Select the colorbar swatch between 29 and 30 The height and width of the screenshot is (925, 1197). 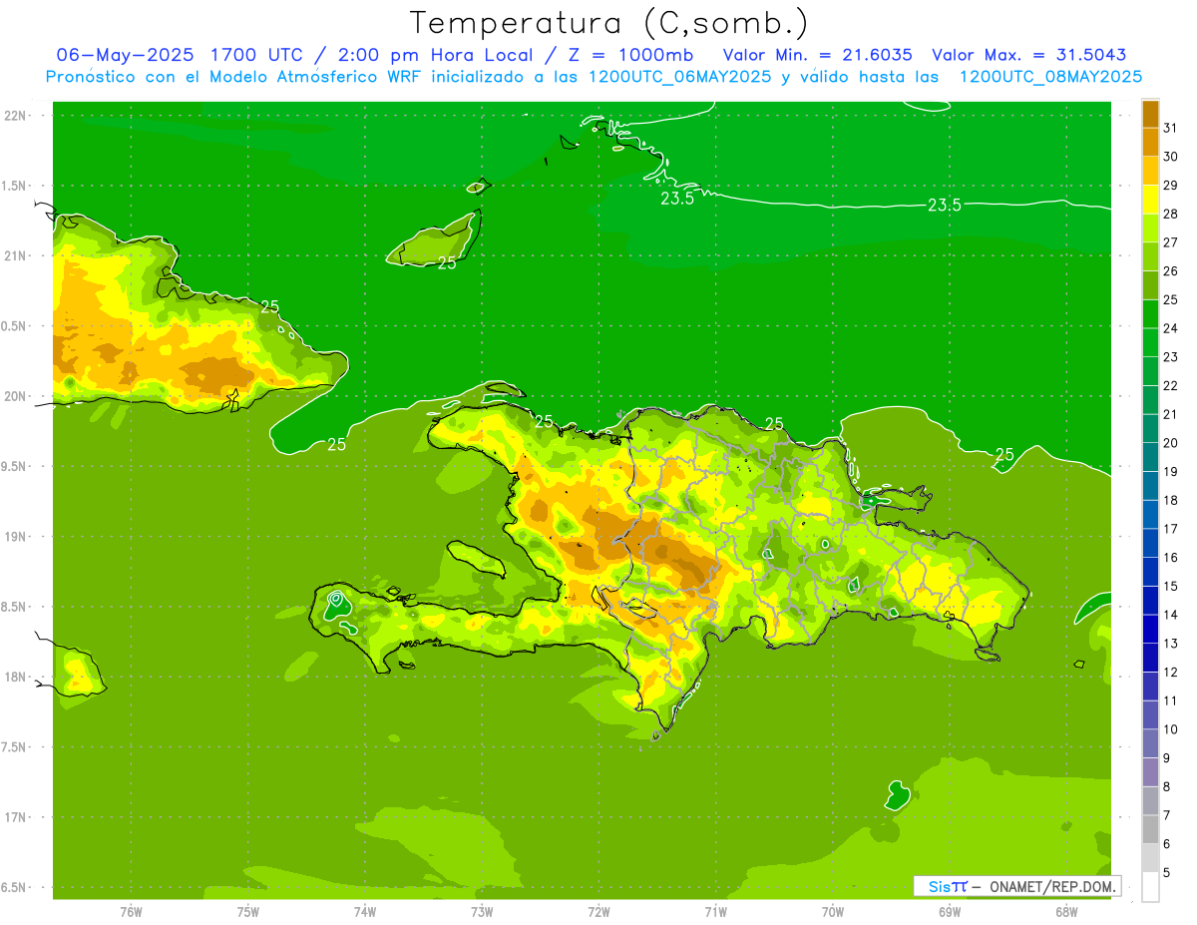coord(1150,171)
